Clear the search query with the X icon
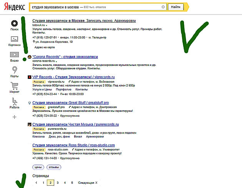Image resolution: width=242 pixels, height=188 pixels. point(163,7)
